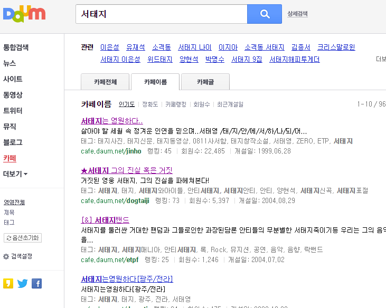The image size is (386, 308).
Task: Switch to 카페이름 tab
Action: 155,82
